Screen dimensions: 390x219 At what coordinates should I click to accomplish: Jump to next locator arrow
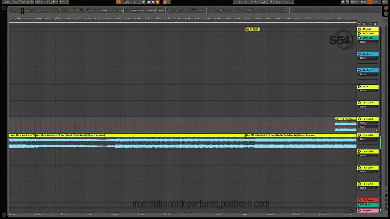click(370, 24)
